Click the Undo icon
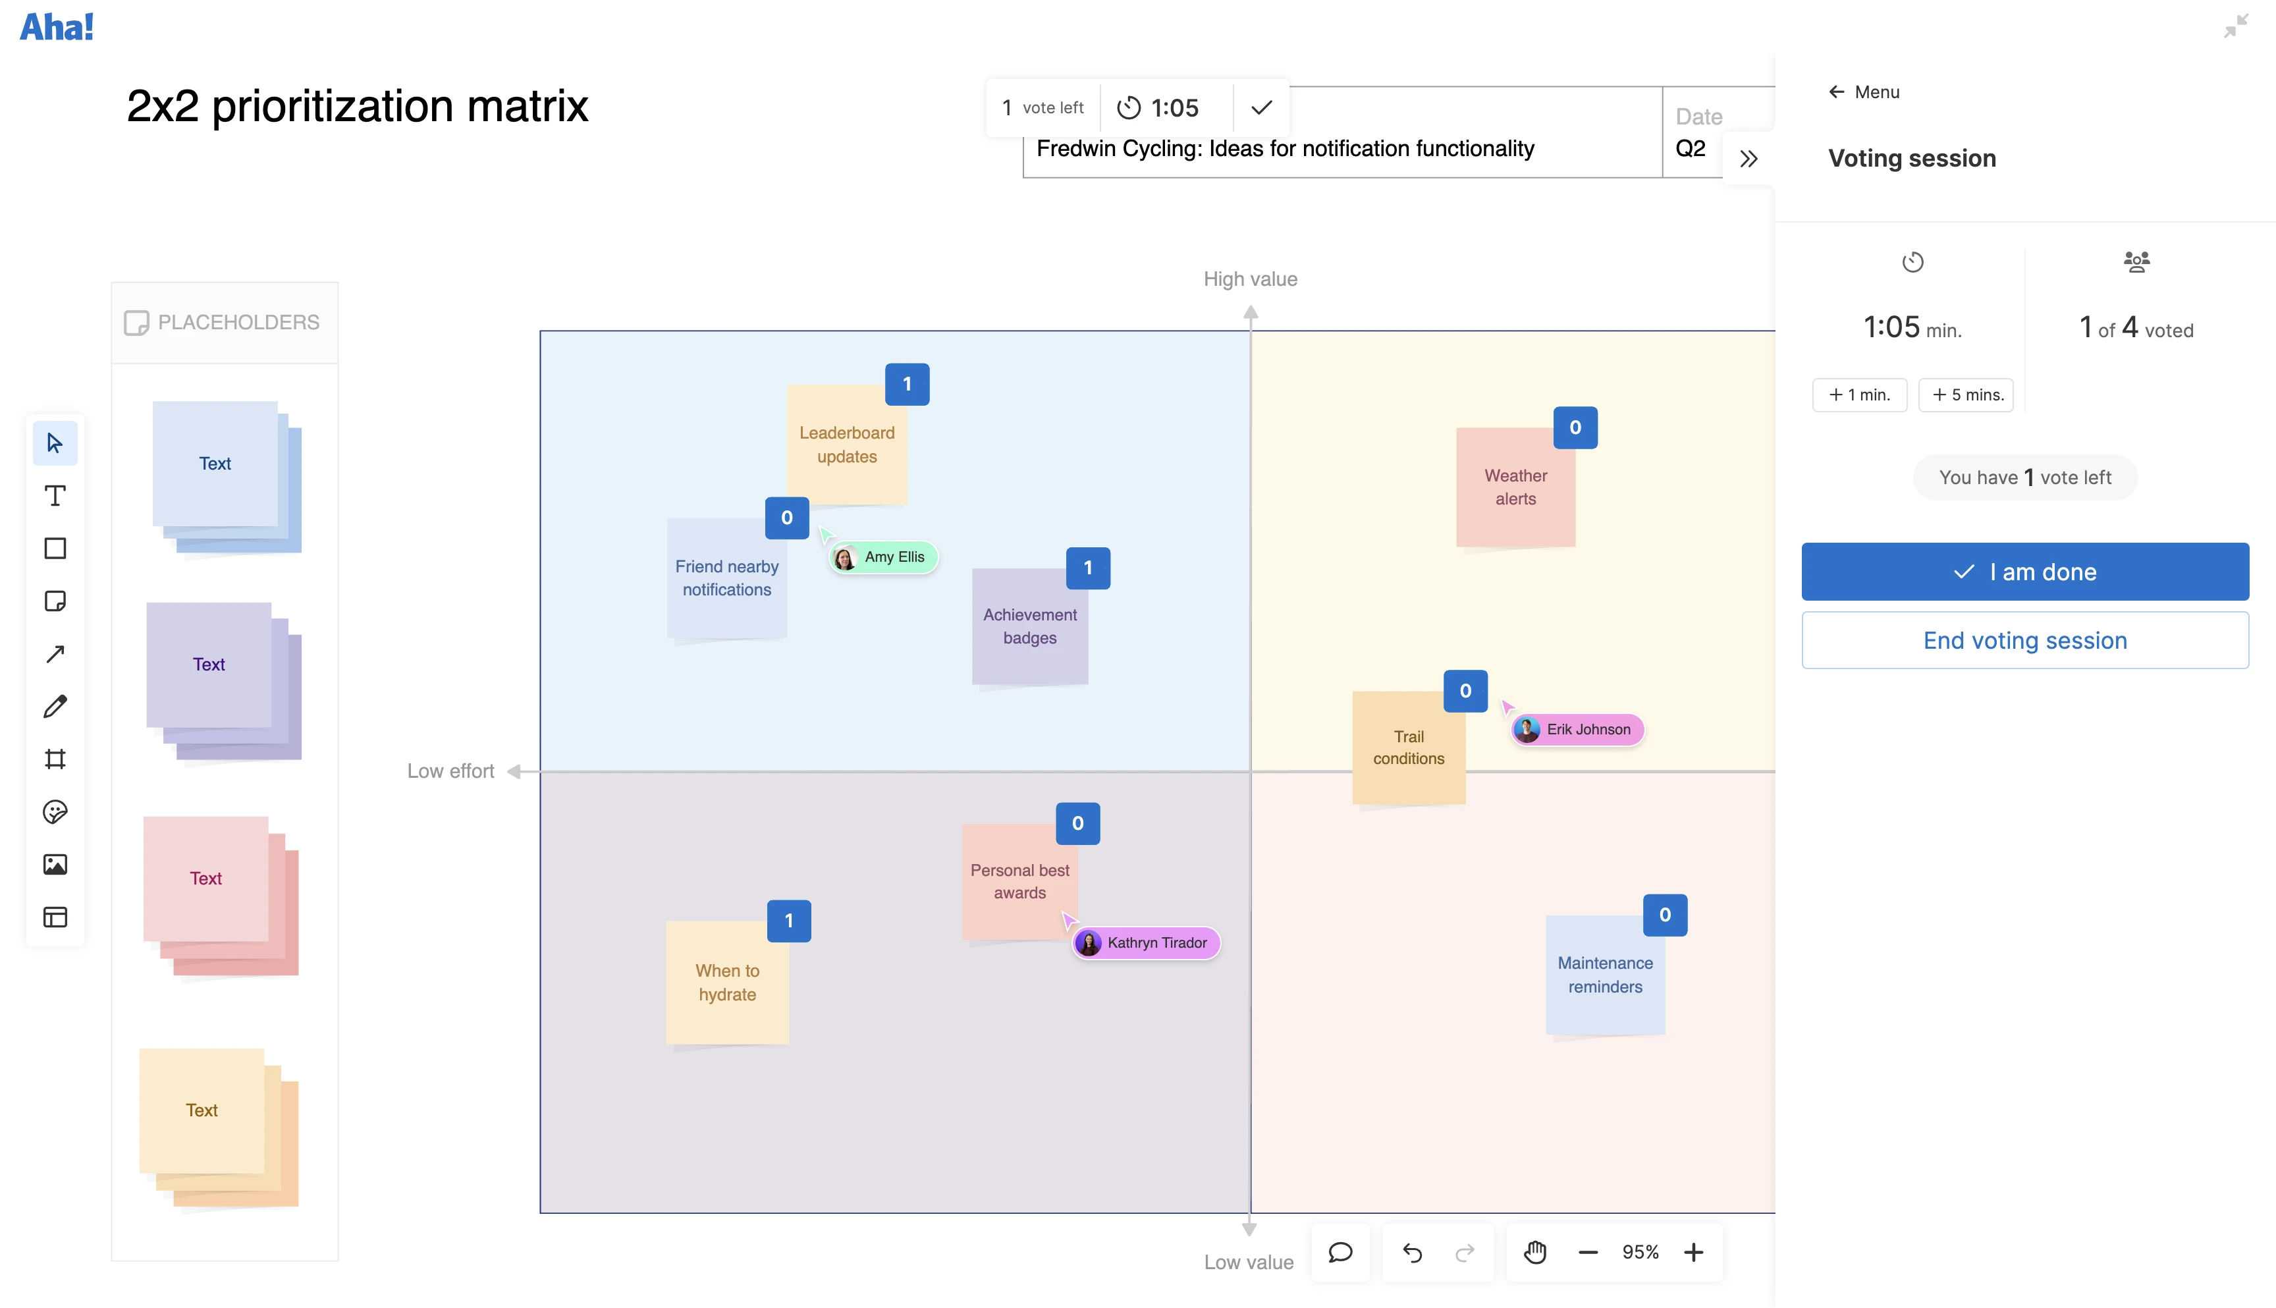The image size is (2276, 1308). coord(1413,1252)
